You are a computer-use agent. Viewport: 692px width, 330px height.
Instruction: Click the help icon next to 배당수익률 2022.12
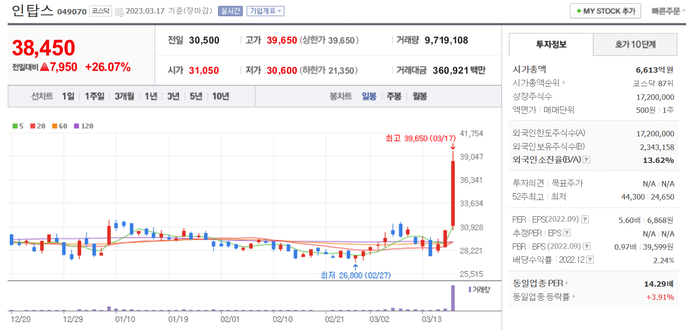[590, 260]
